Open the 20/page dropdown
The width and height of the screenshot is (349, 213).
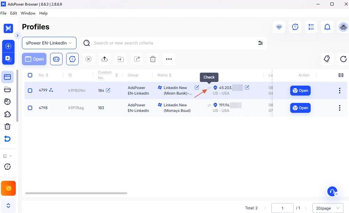[328, 208]
